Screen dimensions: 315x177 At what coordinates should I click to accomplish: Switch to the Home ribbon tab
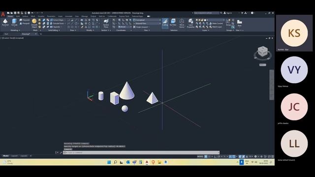(10, 16)
